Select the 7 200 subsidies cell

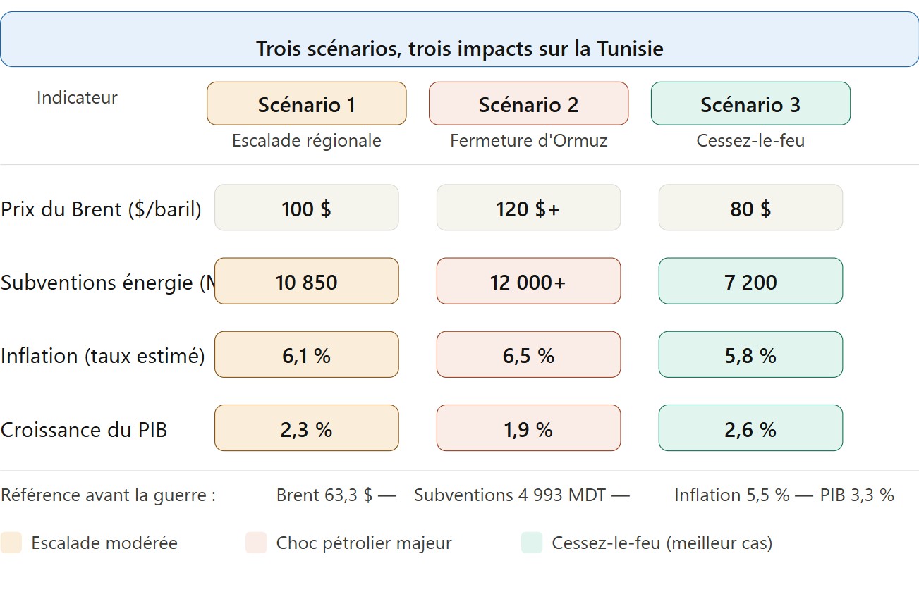(750, 281)
